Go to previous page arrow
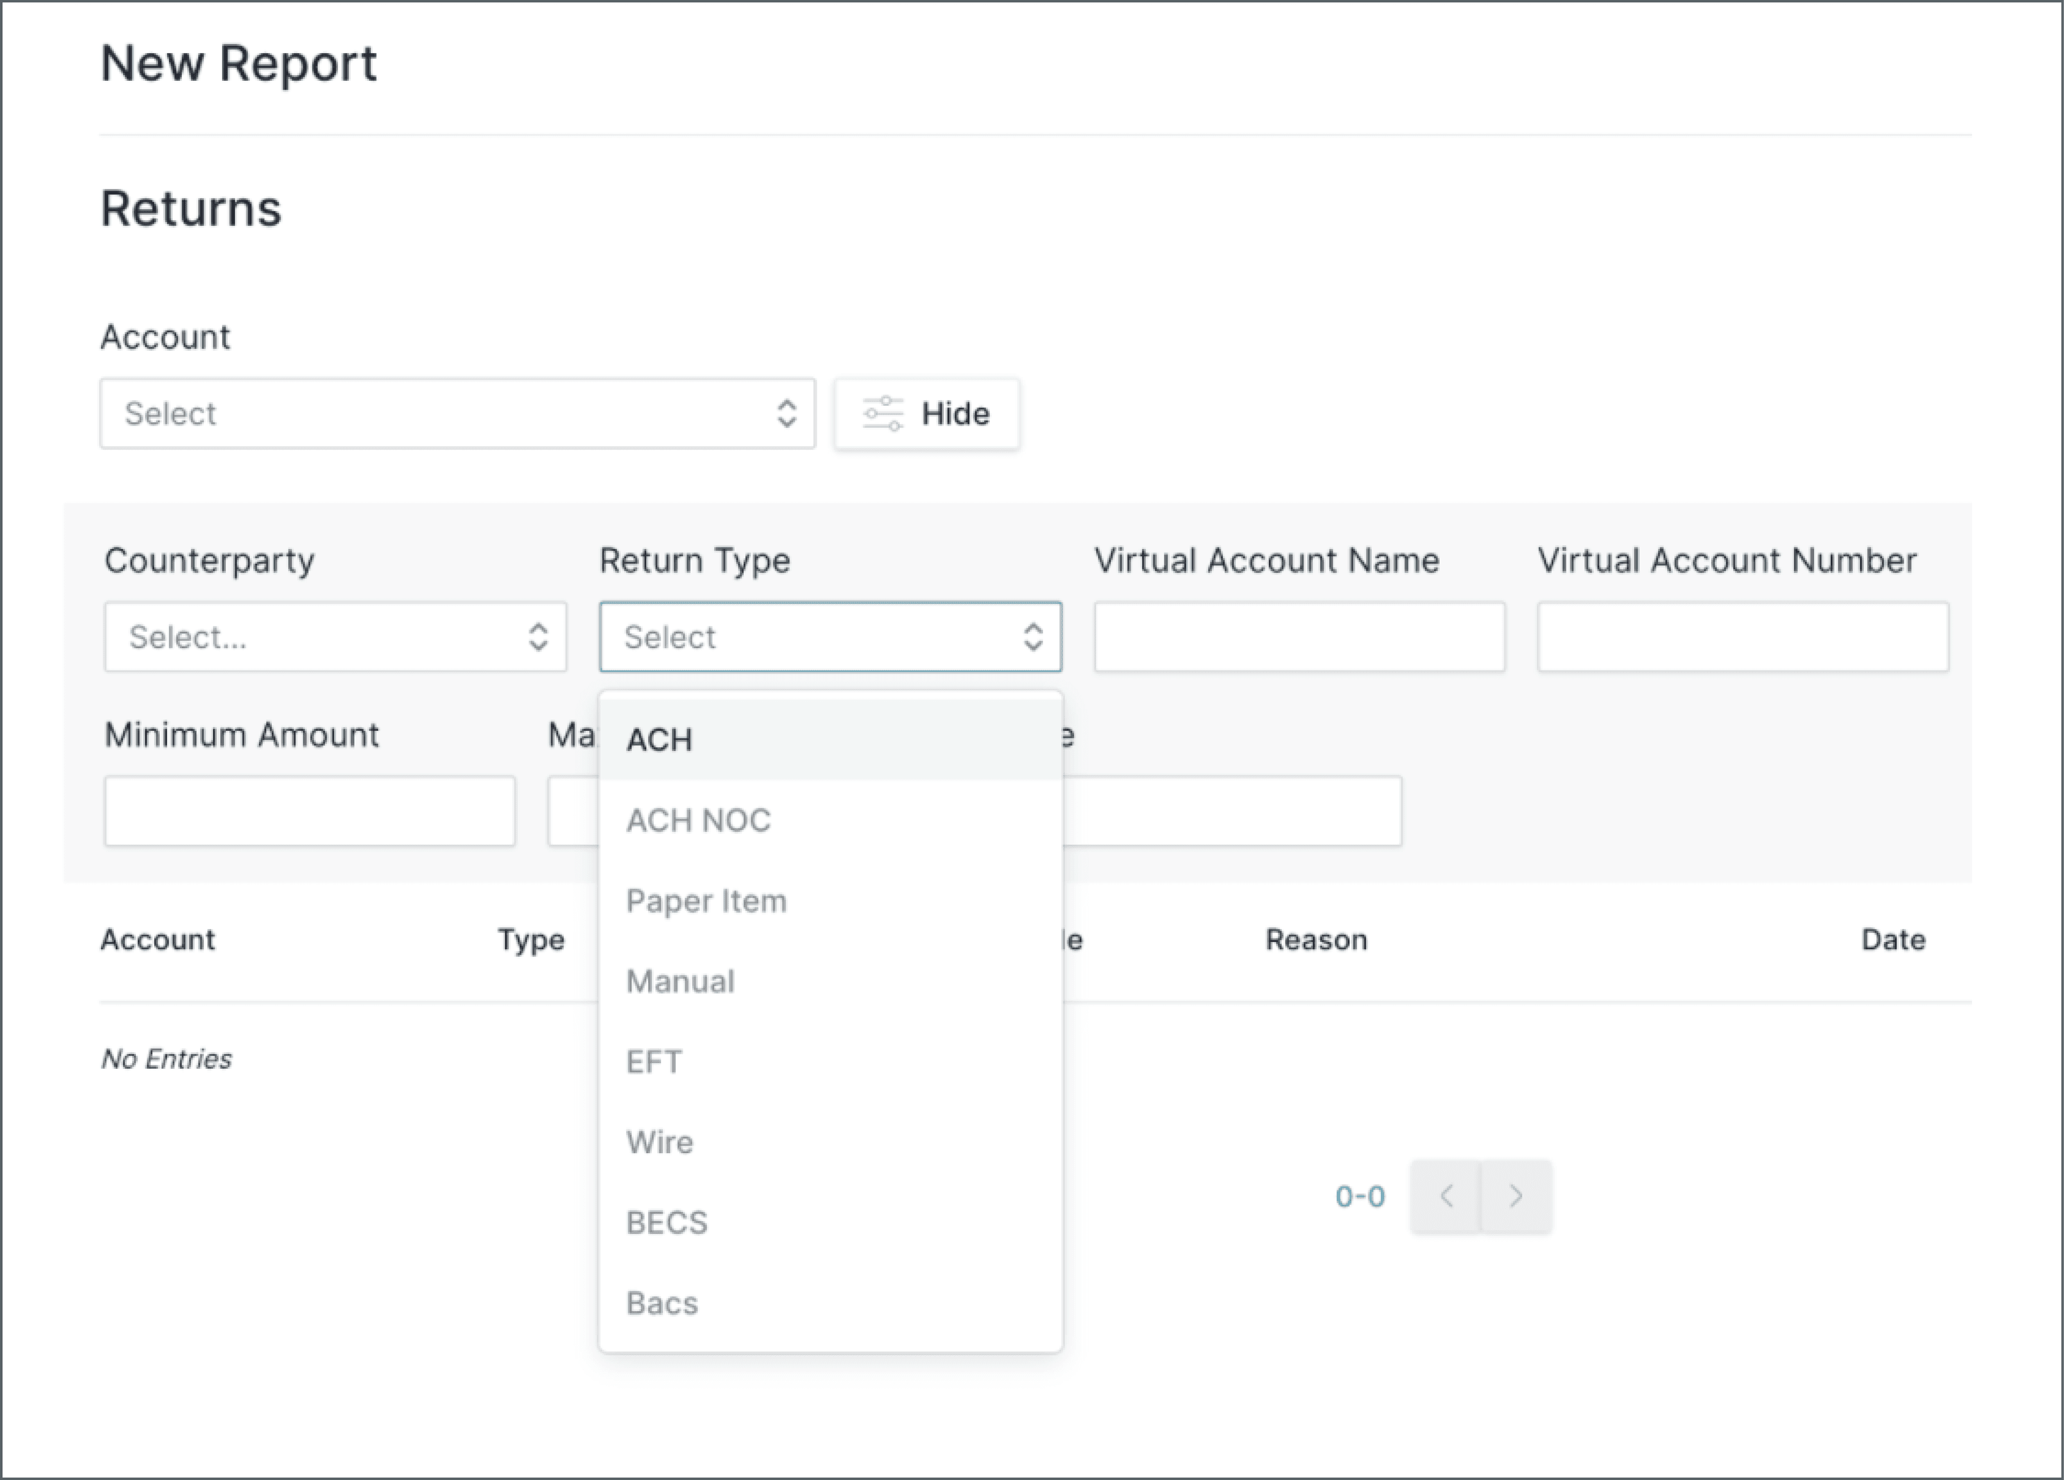Viewport: 2064px width, 1480px height. tap(1446, 1196)
